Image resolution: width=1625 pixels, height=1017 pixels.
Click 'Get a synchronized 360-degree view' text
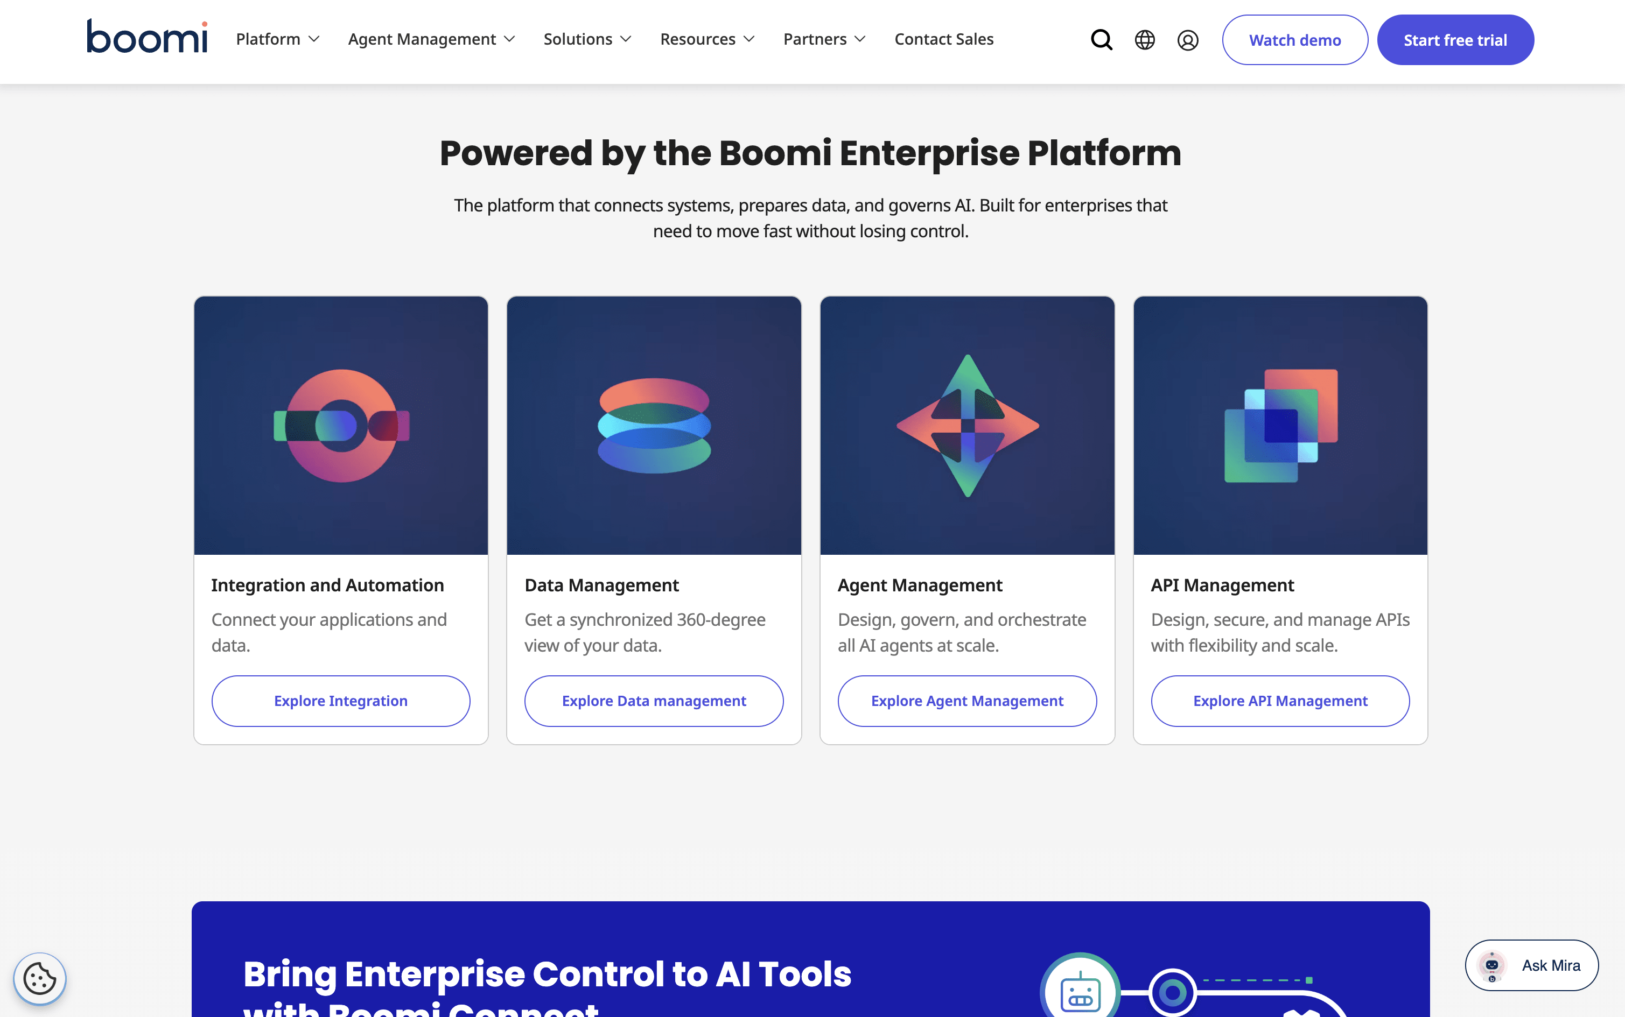click(645, 632)
